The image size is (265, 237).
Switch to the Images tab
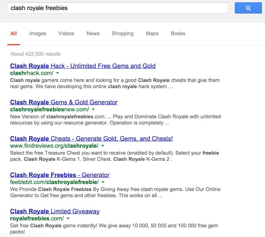click(38, 34)
